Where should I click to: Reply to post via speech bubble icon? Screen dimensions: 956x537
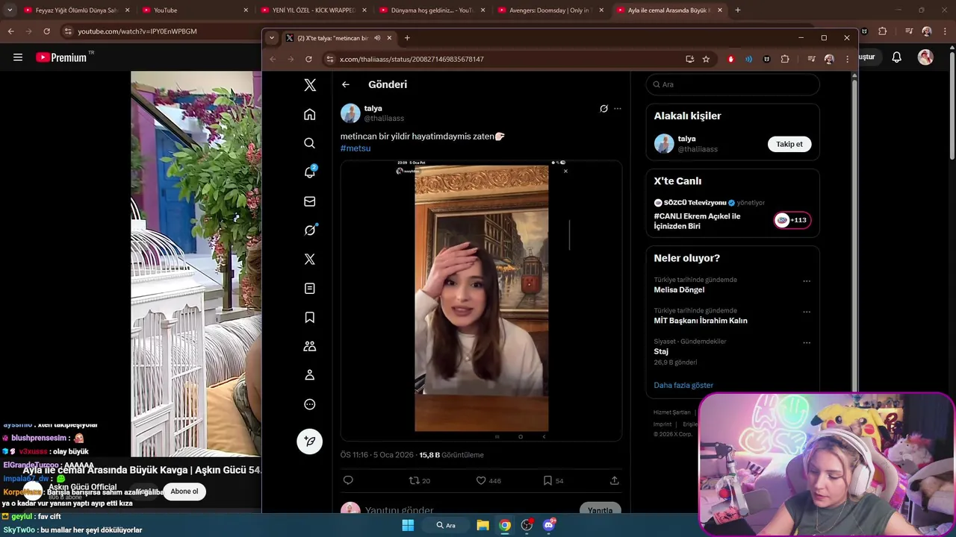click(348, 480)
